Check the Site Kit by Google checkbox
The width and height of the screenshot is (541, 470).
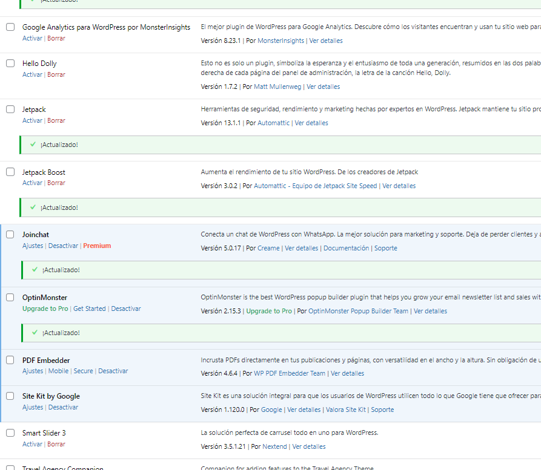point(10,396)
